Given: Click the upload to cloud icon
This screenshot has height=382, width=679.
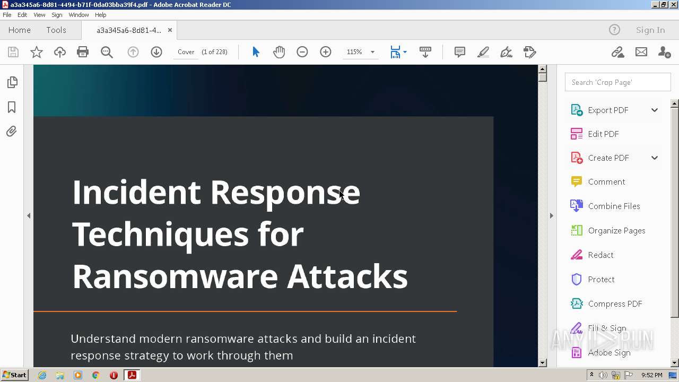Looking at the screenshot, I should (x=60, y=52).
